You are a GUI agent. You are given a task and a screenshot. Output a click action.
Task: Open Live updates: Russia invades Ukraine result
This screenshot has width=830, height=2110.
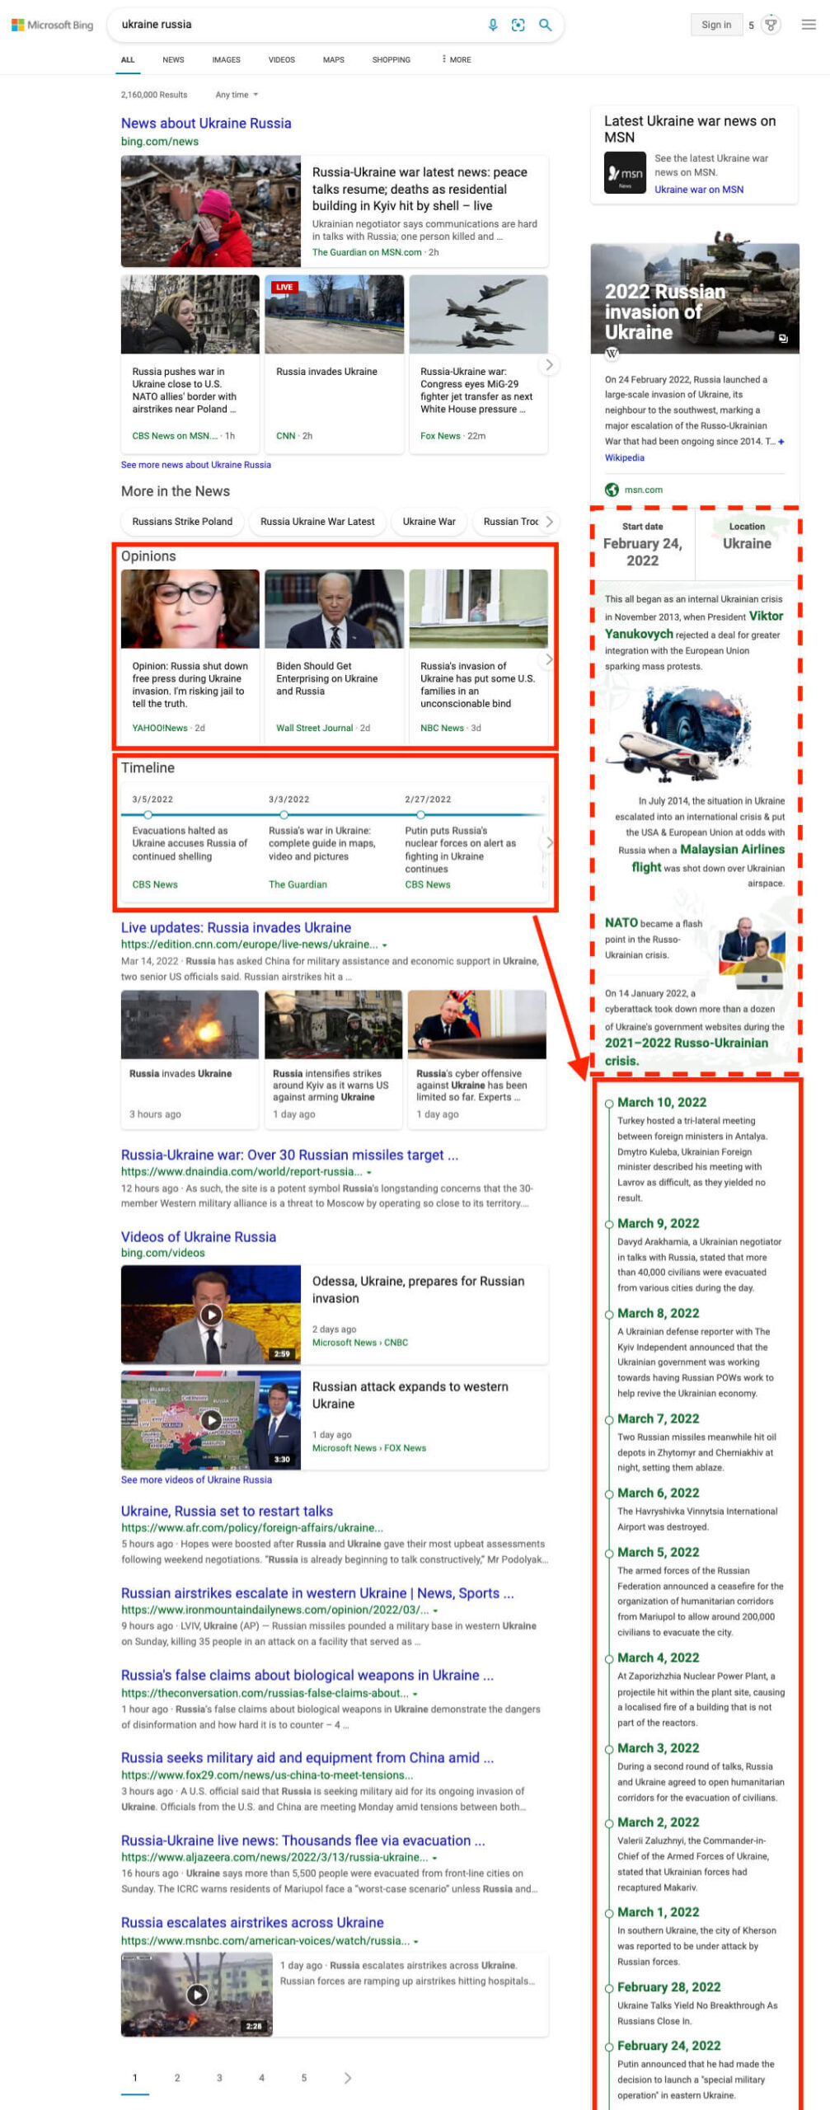[x=236, y=927]
